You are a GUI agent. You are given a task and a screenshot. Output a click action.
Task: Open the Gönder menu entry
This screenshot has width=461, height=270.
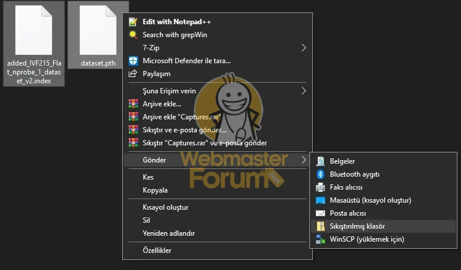pyautogui.click(x=217, y=160)
